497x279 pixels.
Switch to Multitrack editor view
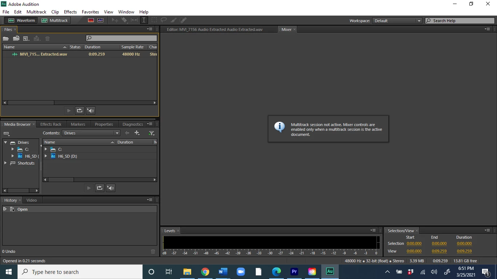pyautogui.click(x=55, y=20)
